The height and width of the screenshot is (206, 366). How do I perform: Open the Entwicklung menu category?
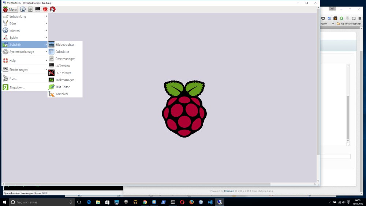(25, 16)
